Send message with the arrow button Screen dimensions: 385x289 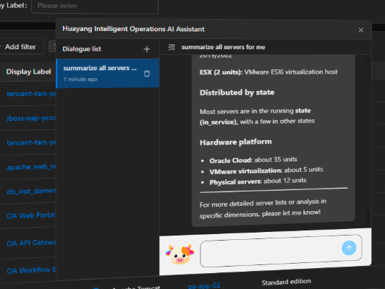[349, 248]
